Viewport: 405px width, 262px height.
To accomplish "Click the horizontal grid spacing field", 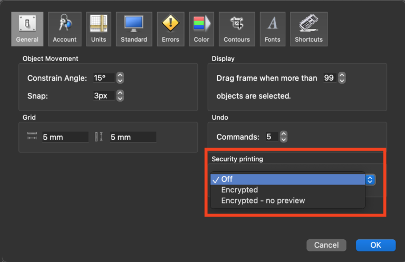I will pyautogui.click(x=64, y=137).
